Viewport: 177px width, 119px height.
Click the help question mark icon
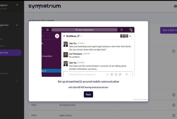pyautogui.click(x=122, y=30)
